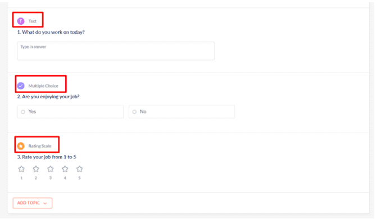
Task: Click the Multiple Choice checkmark icon
Action: (x=21, y=86)
